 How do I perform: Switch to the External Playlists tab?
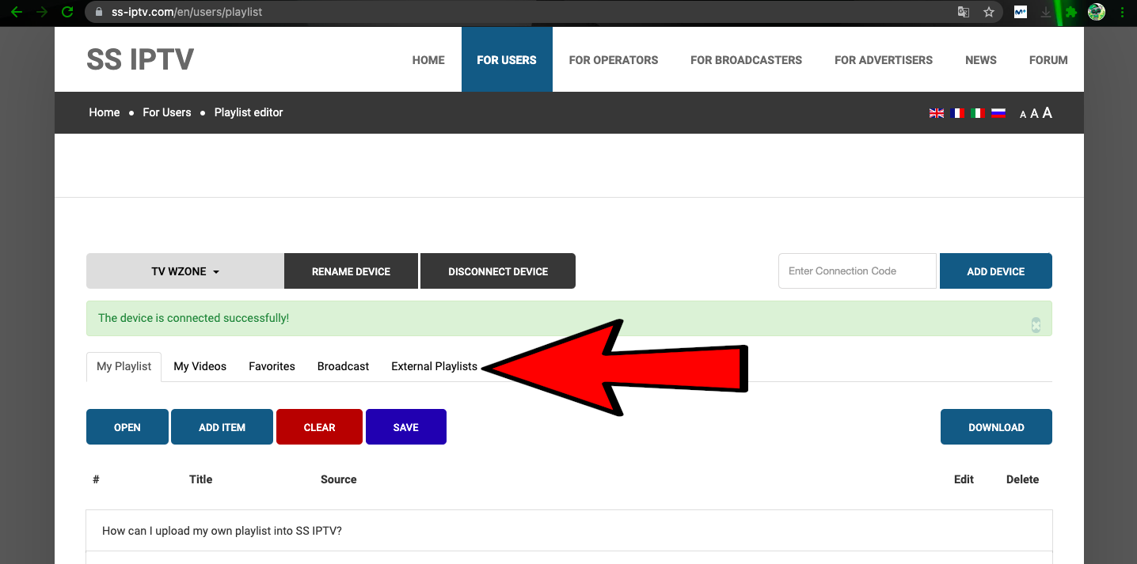pos(434,366)
